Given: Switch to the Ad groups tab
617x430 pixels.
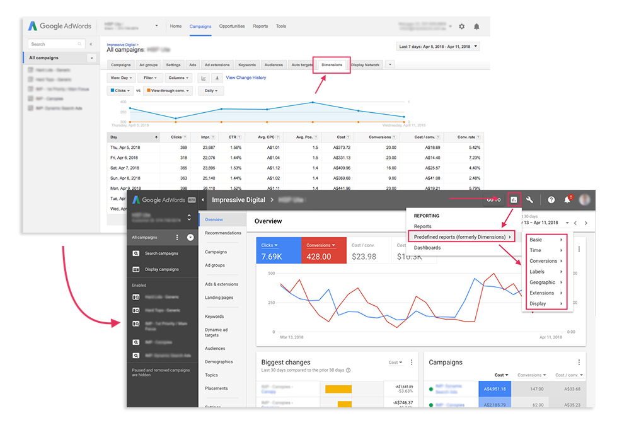Looking at the screenshot, I should (x=149, y=65).
